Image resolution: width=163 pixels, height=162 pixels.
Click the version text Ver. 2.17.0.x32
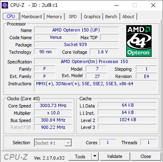pyautogui.click(x=49, y=158)
